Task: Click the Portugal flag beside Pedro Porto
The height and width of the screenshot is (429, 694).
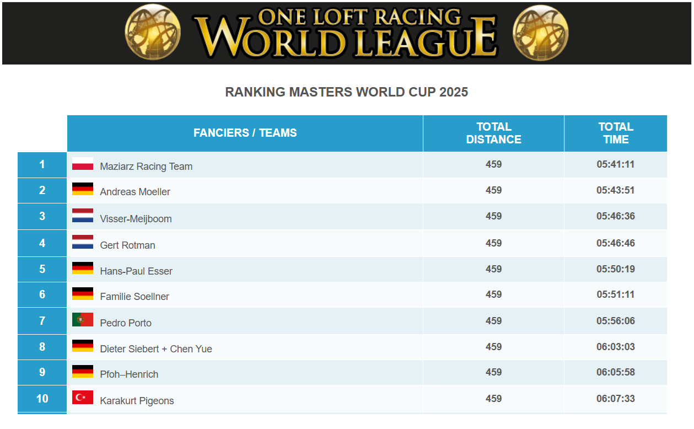Action: point(83,320)
